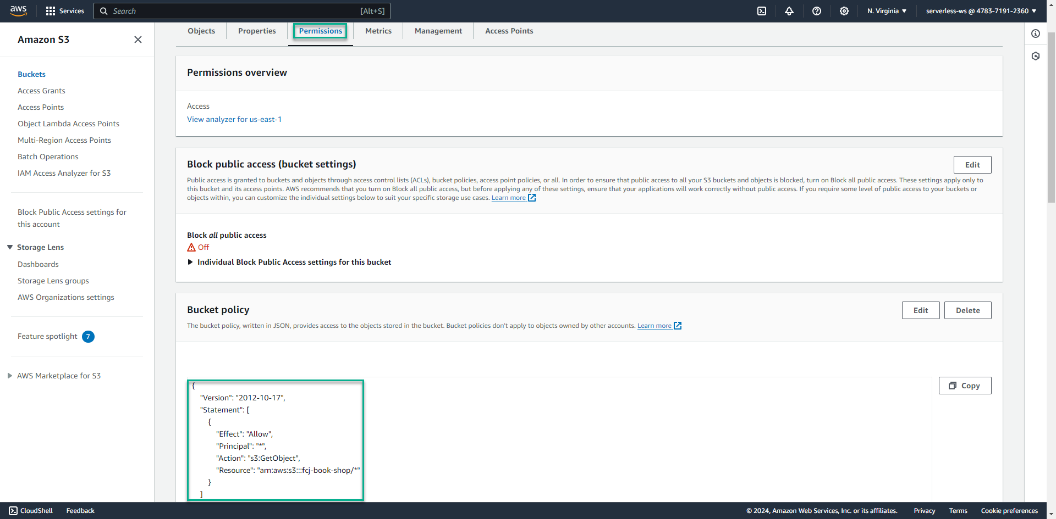
Task: Open Storage Lens Dashboards
Action: point(38,264)
